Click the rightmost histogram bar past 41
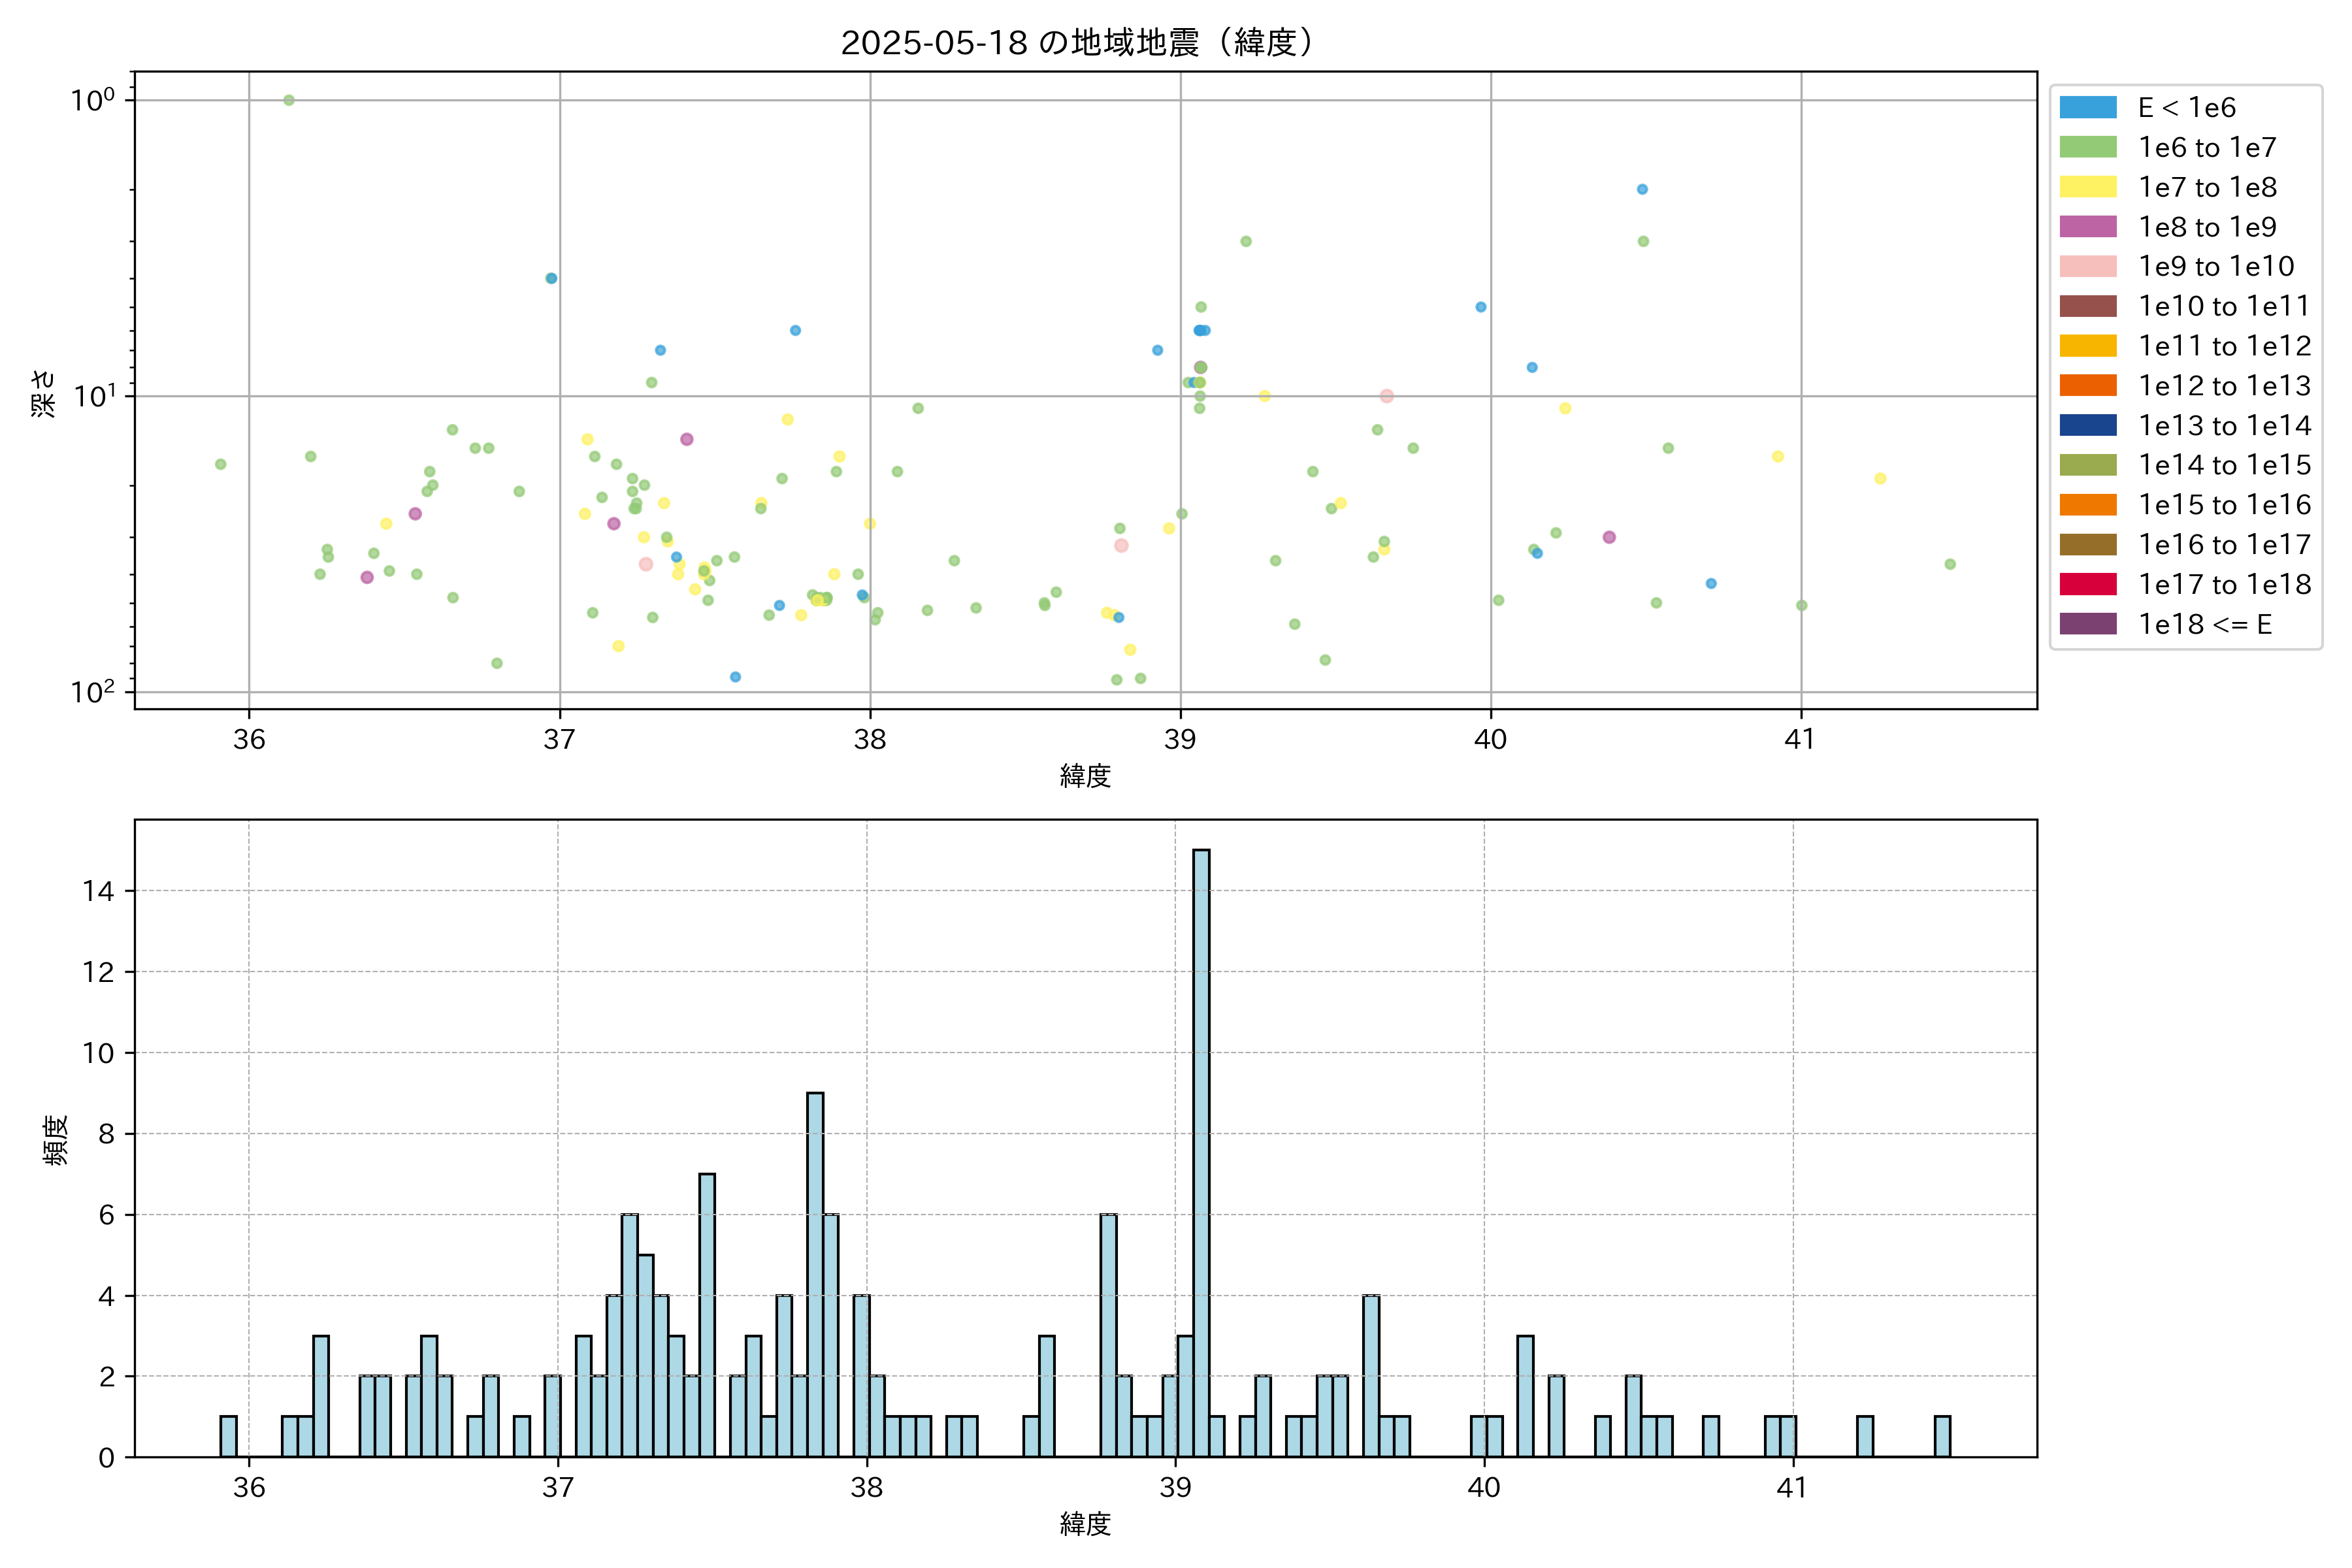The width and height of the screenshot is (2352, 1568). point(1942,1437)
